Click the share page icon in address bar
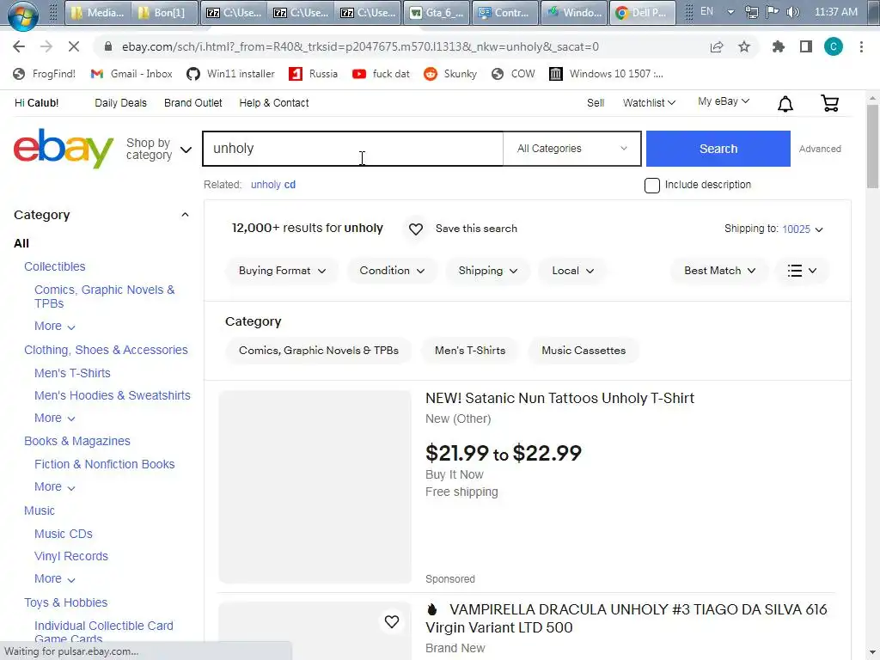 (x=717, y=46)
